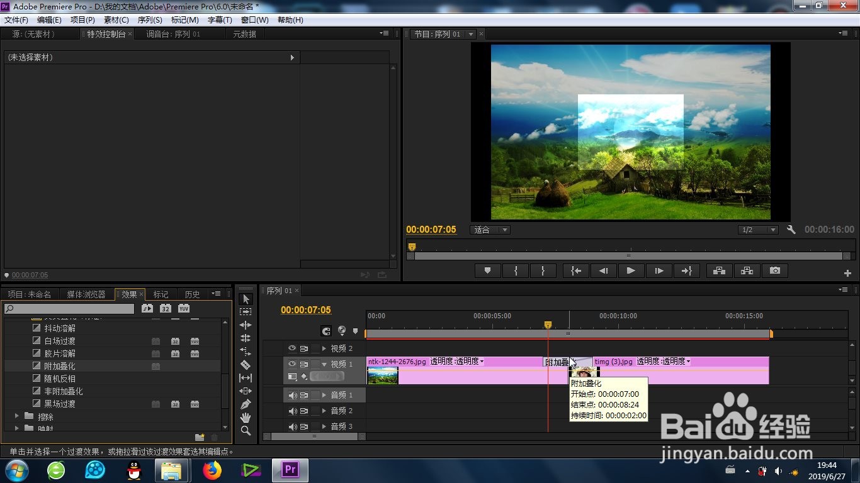Go to Out point
The height and width of the screenshot is (483, 860).
686,270
